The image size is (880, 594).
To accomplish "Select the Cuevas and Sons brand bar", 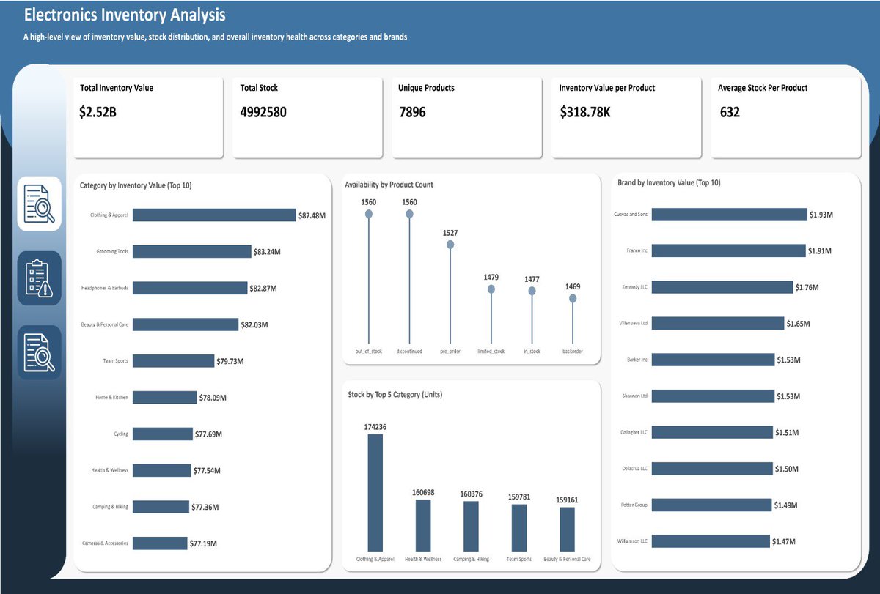I will [x=729, y=215].
